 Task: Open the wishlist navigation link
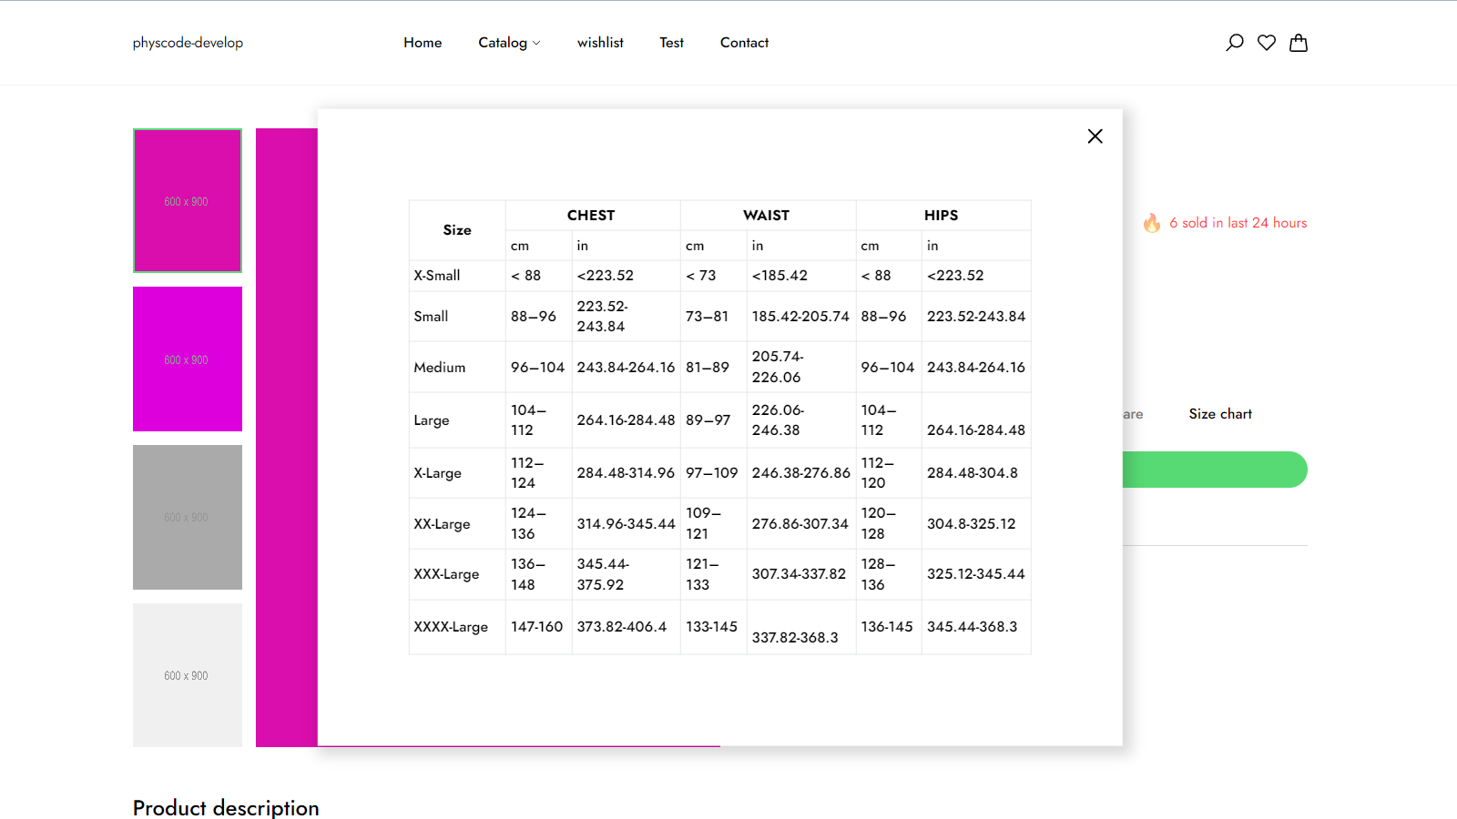pyautogui.click(x=599, y=42)
